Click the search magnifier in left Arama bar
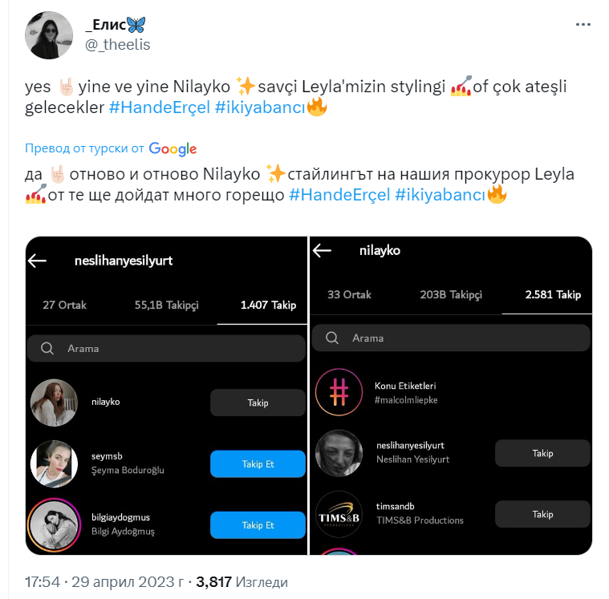 [47, 349]
